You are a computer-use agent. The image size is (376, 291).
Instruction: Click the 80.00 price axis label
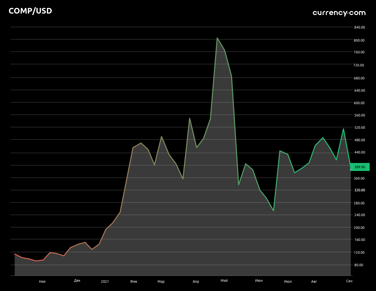tap(358, 265)
